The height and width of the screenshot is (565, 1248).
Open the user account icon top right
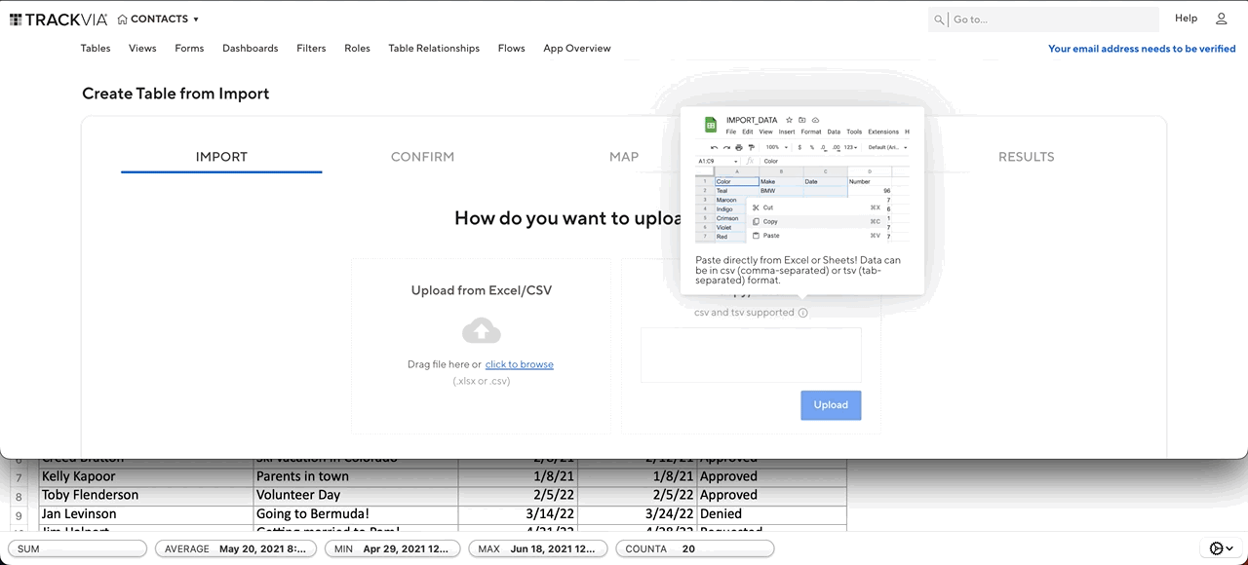click(x=1221, y=19)
